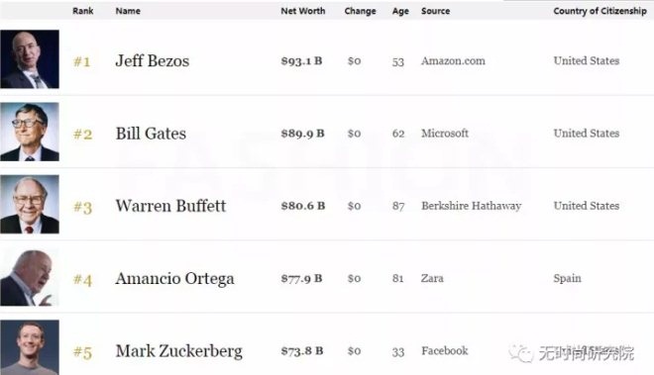Sort by the Net Worth column header
Image resolution: width=654 pixels, height=375 pixels.
point(303,11)
